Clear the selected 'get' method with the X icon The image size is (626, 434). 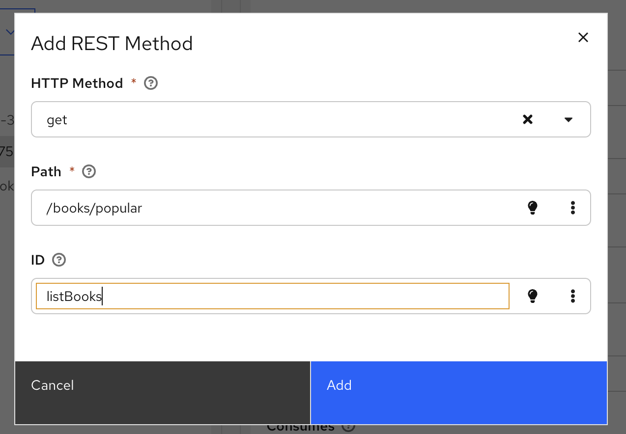point(527,119)
